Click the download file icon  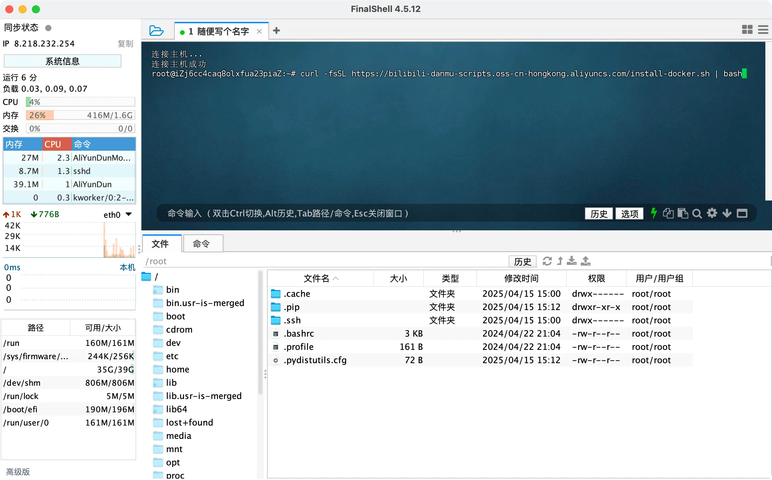572,261
